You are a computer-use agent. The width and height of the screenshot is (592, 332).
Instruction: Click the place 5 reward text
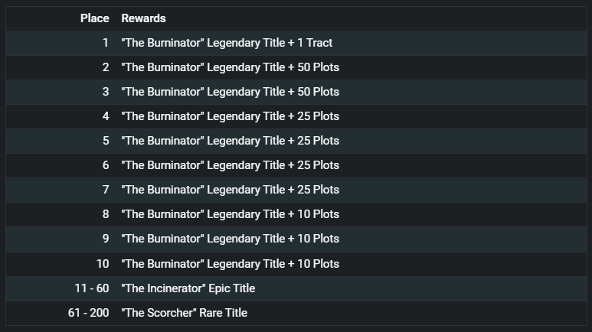[230, 141]
